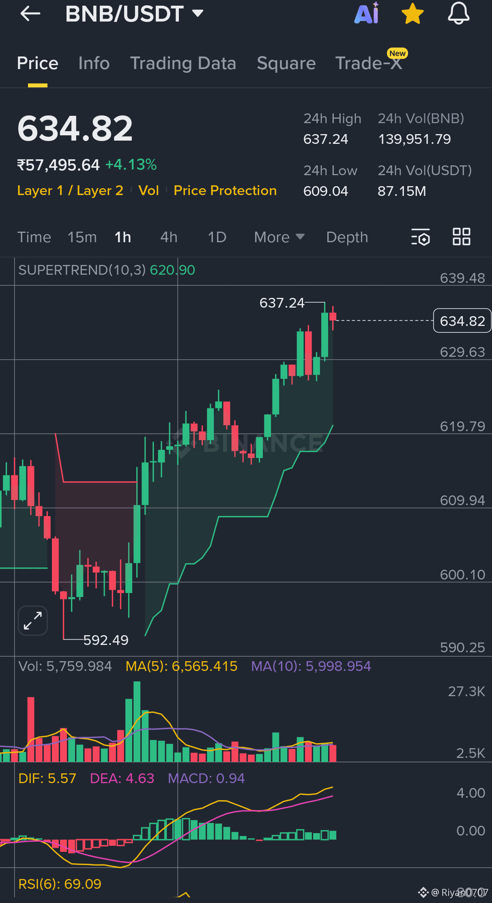
Task: Tap the current price label 634.82 on axis
Action: [x=462, y=321]
